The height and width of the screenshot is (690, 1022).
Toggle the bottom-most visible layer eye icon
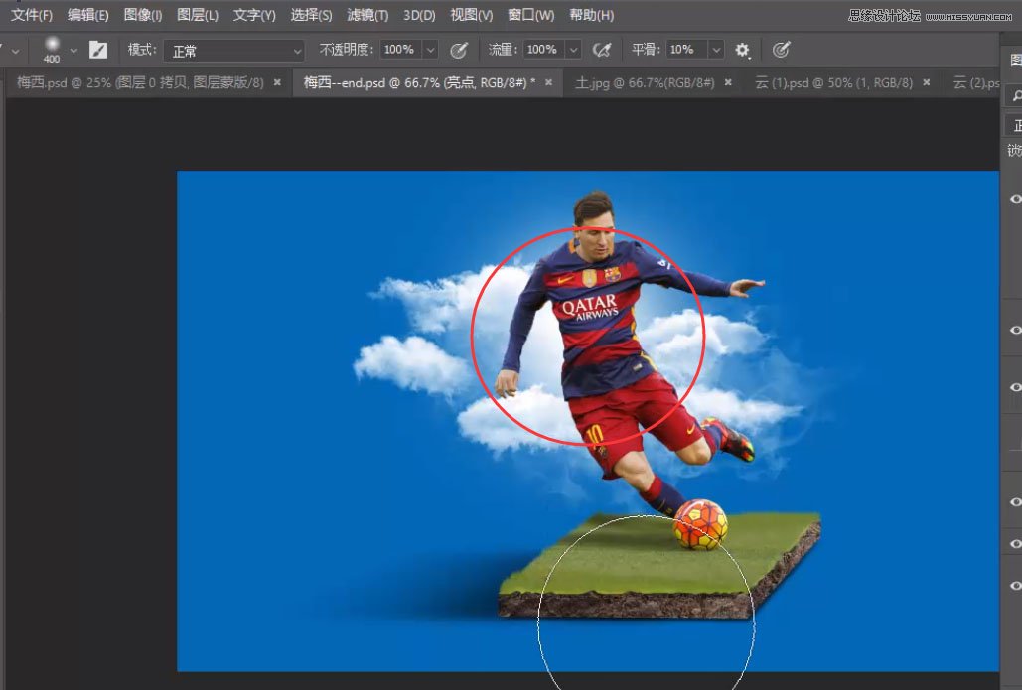point(1015,586)
